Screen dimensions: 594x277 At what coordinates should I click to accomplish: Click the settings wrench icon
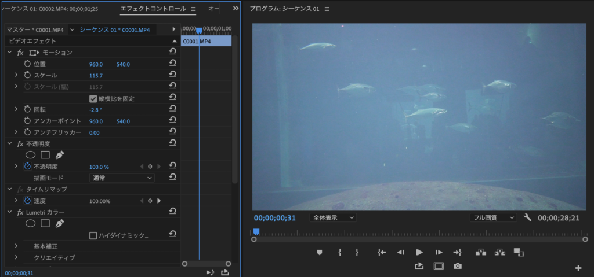[527, 217]
